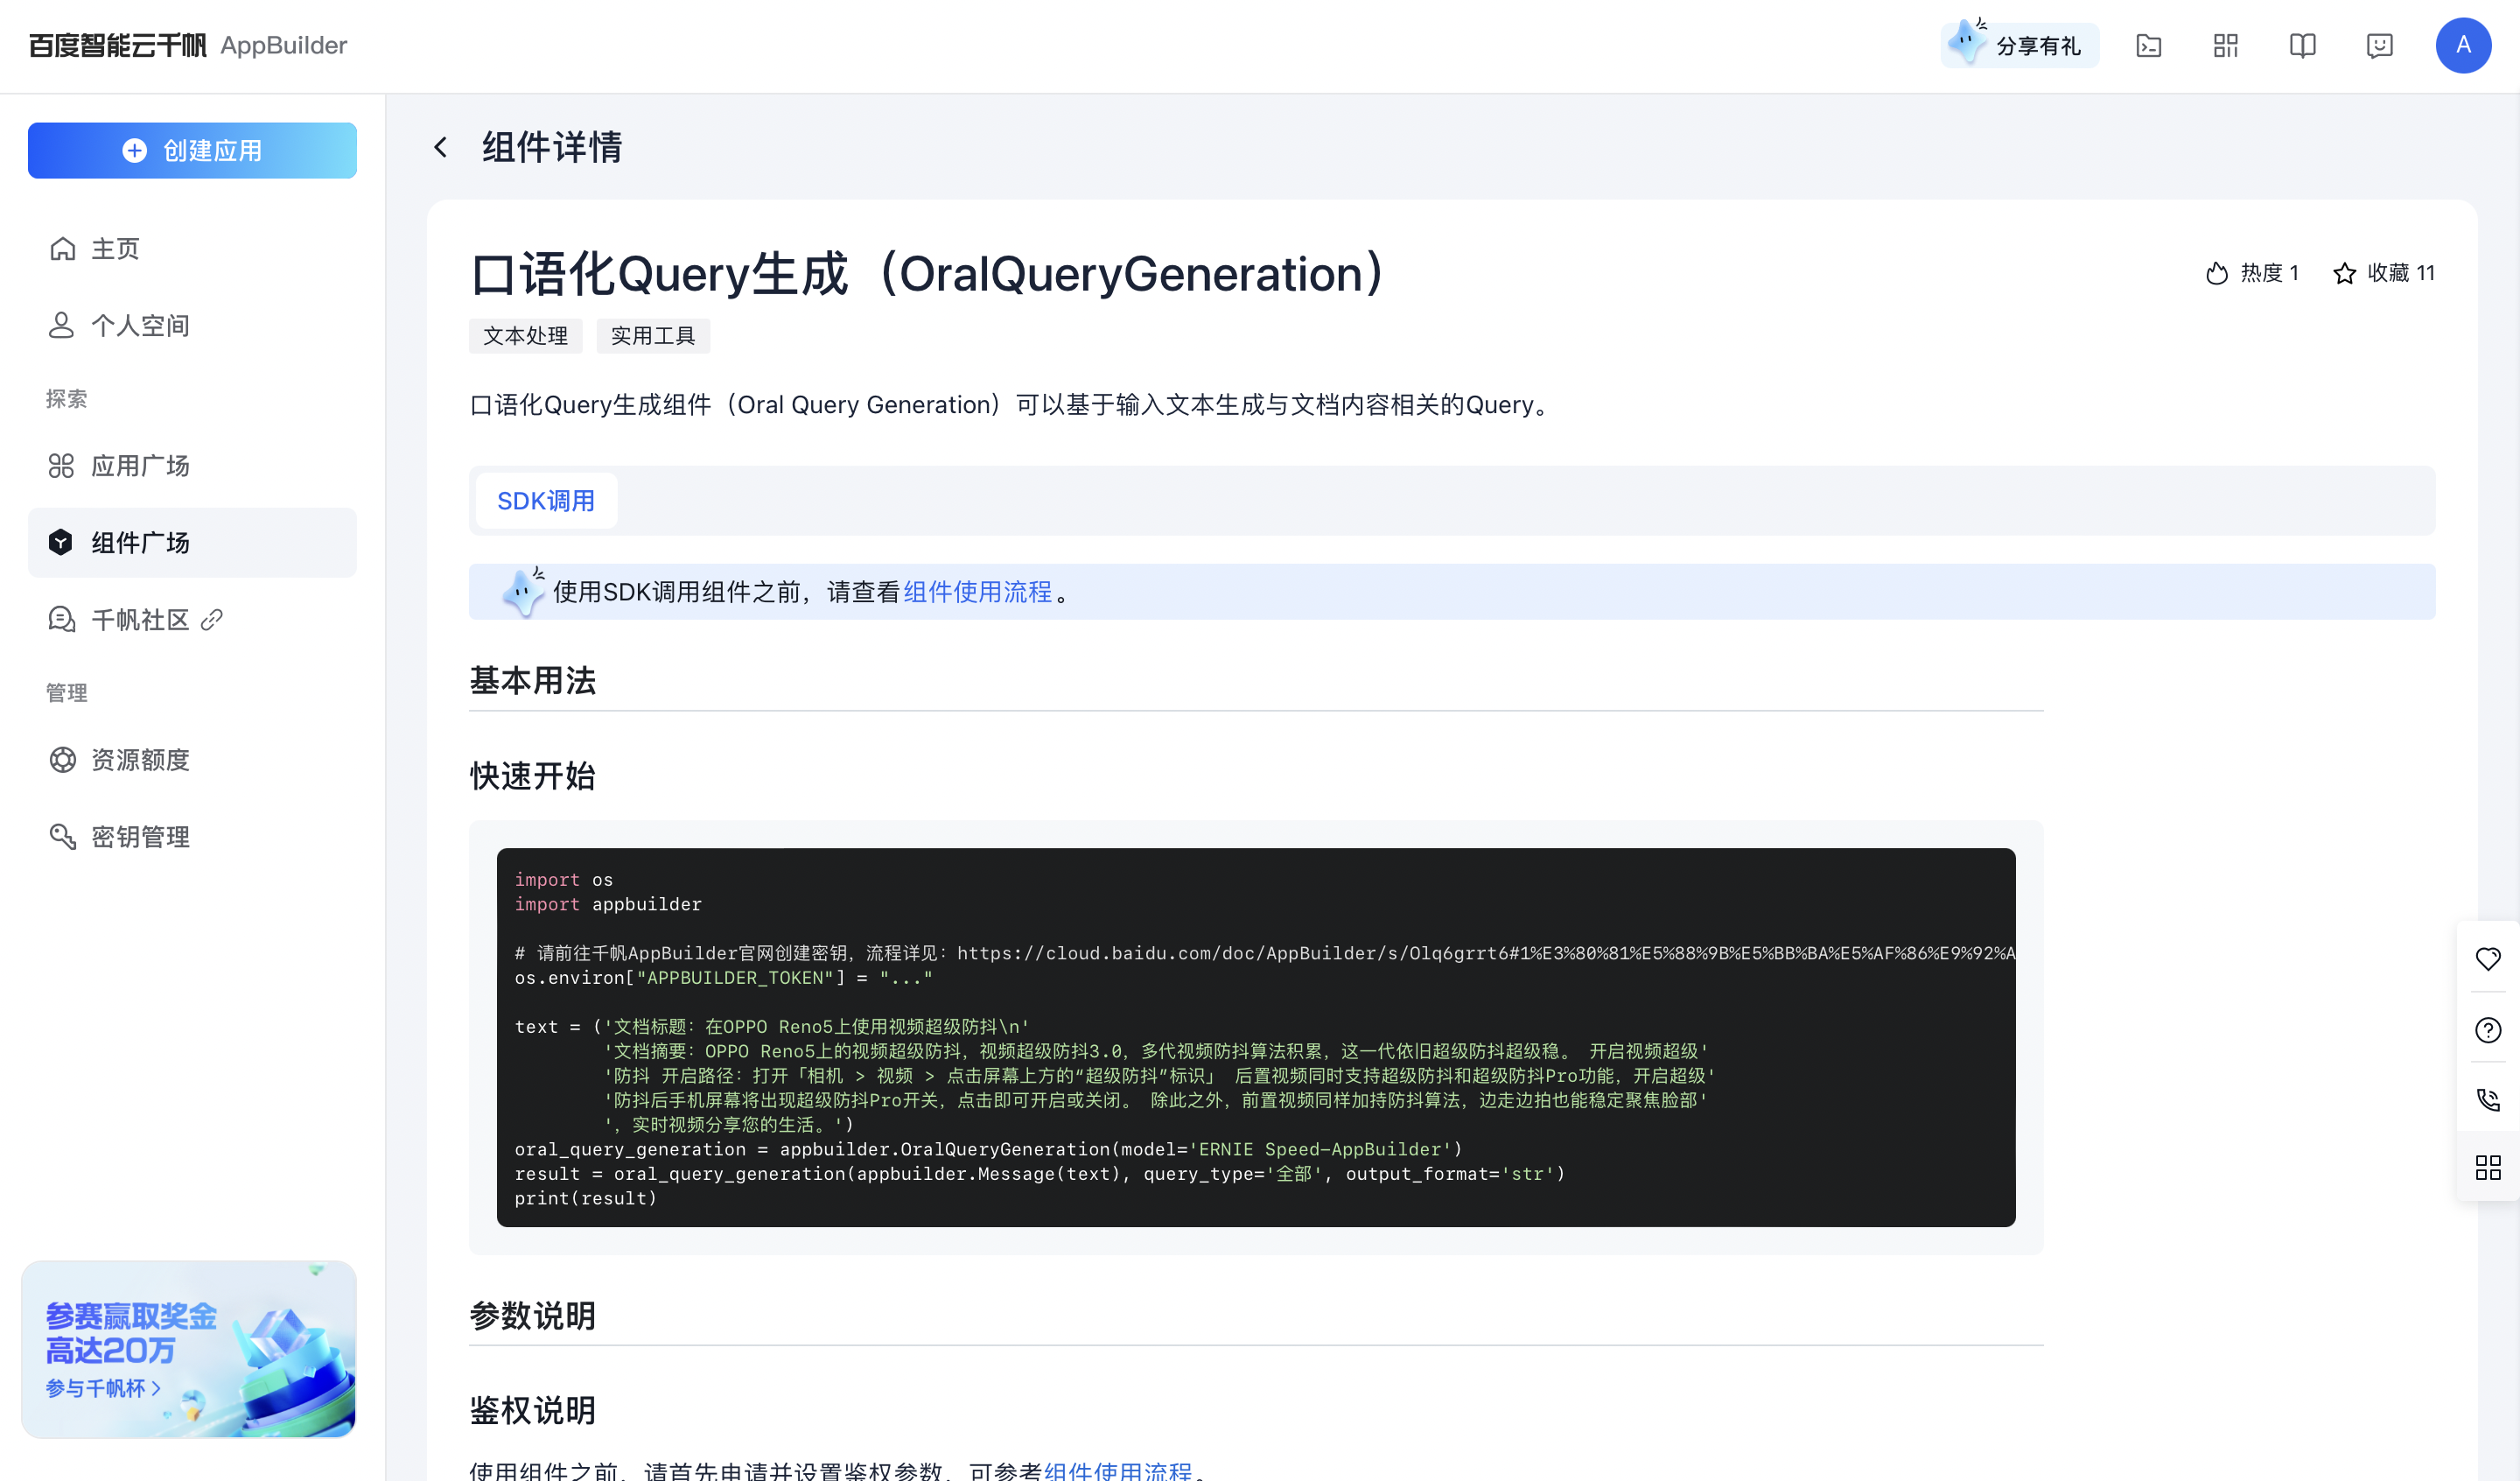Screen dimensions: 2520x1481
Task: Click the import appbuilder code line
Action: [x=608, y=903]
